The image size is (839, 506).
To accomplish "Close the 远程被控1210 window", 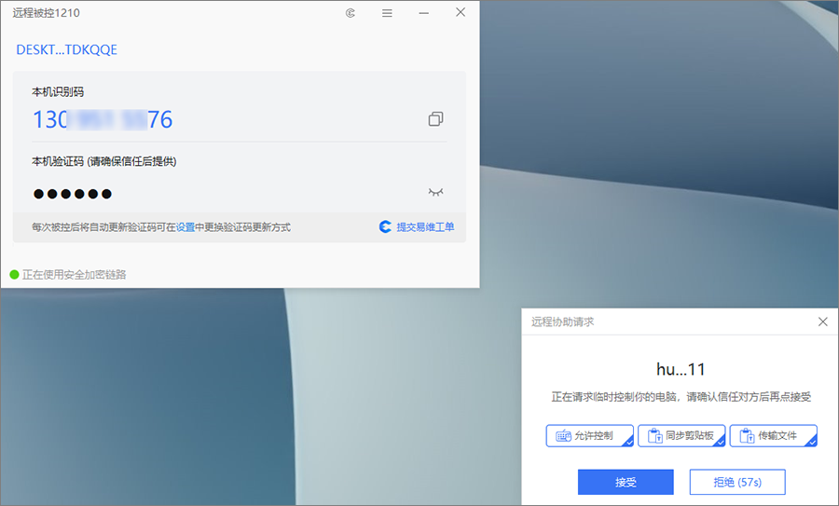I will (461, 12).
